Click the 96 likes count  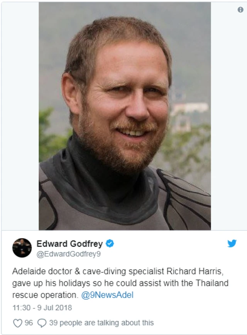click(29, 323)
